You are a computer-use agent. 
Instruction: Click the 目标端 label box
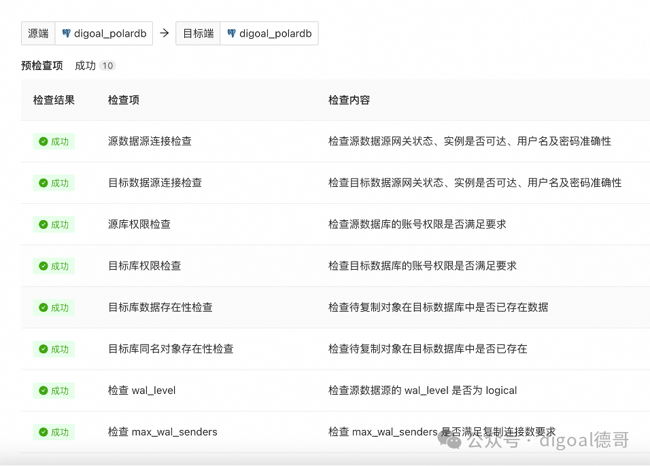point(198,33)
